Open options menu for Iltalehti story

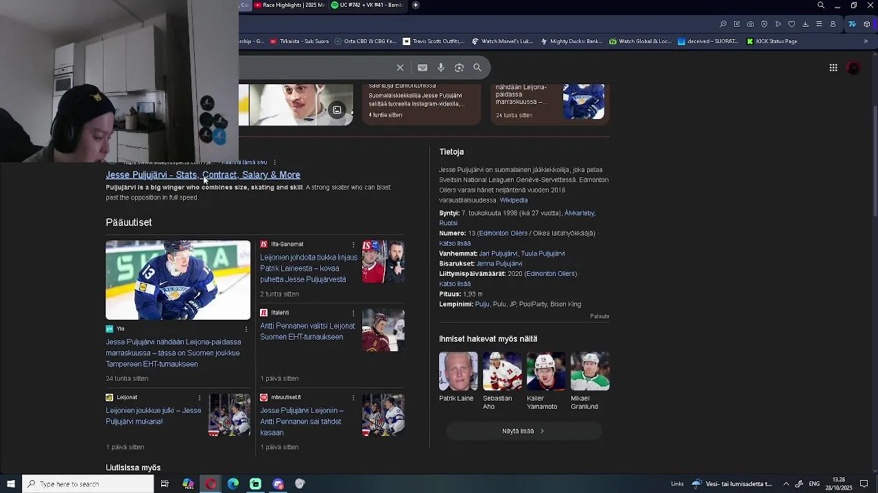(x=353, y=313)
